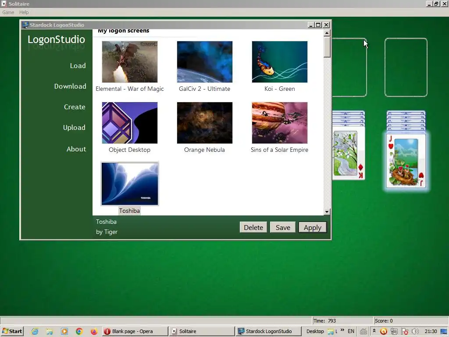This screenshot has height=337, width=449.
Task: Click the Show desktop icon at taskbar end
Action: coord(444,332)
